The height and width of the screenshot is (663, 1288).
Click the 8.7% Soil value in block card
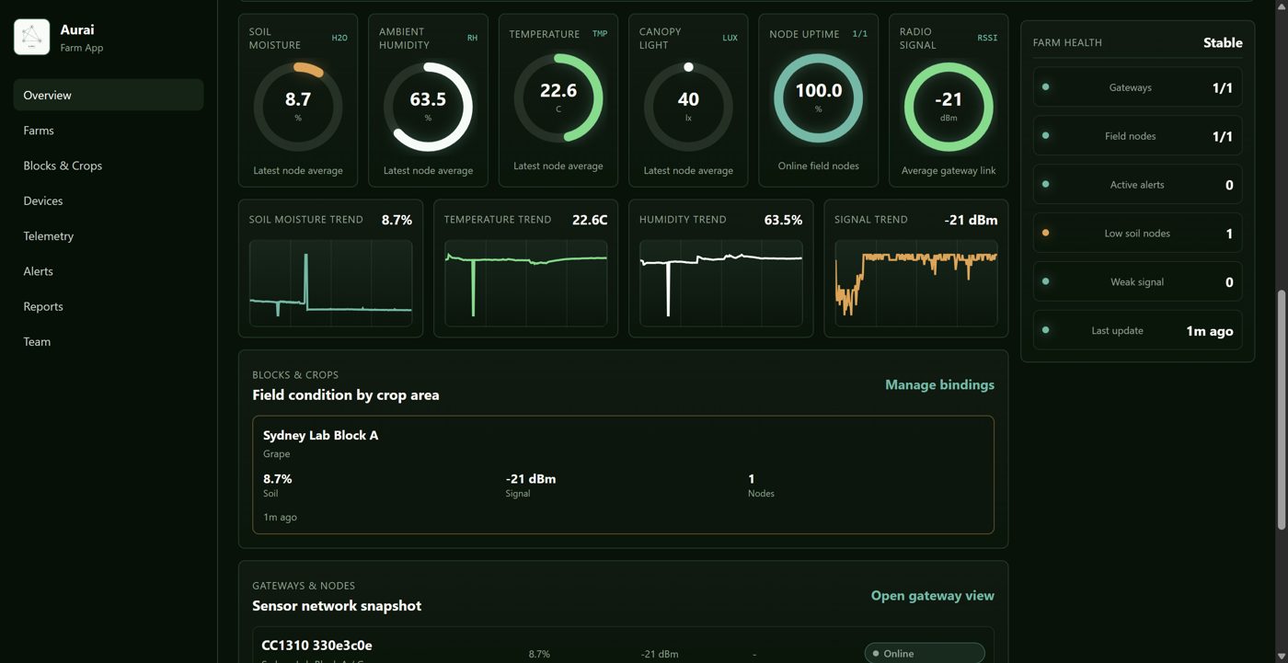[277, 478]
